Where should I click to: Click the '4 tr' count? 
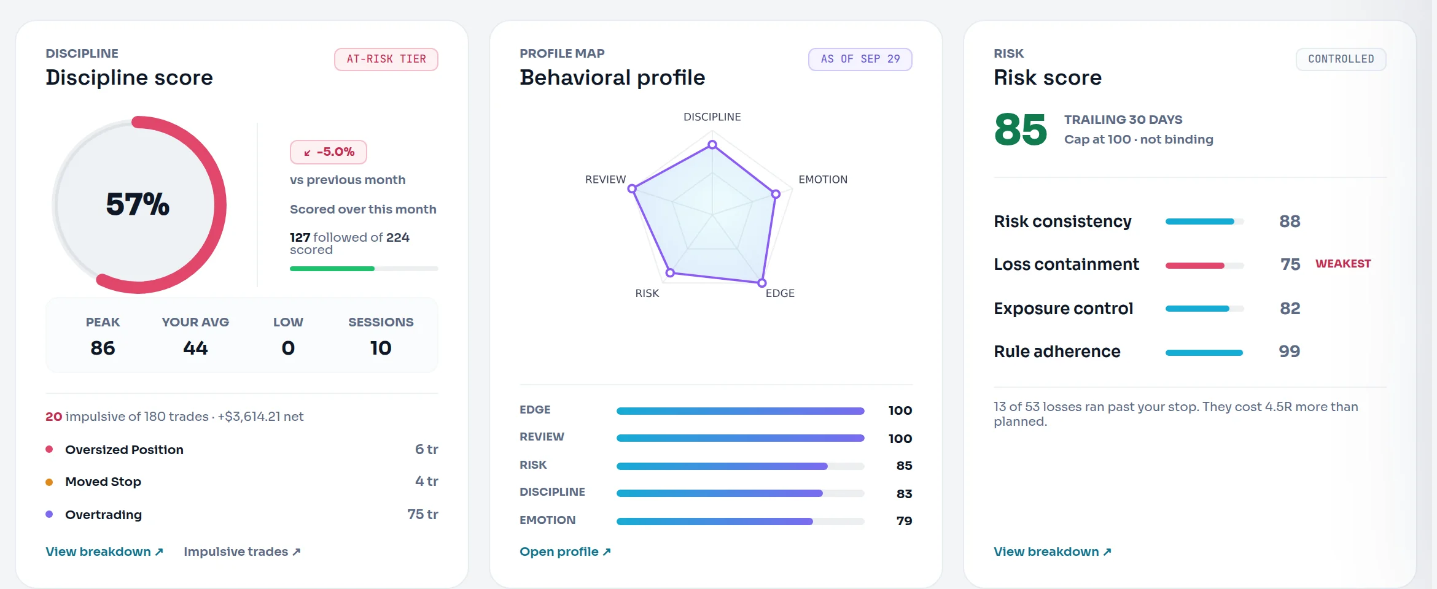pyautogui.click(x=427, y=481)
